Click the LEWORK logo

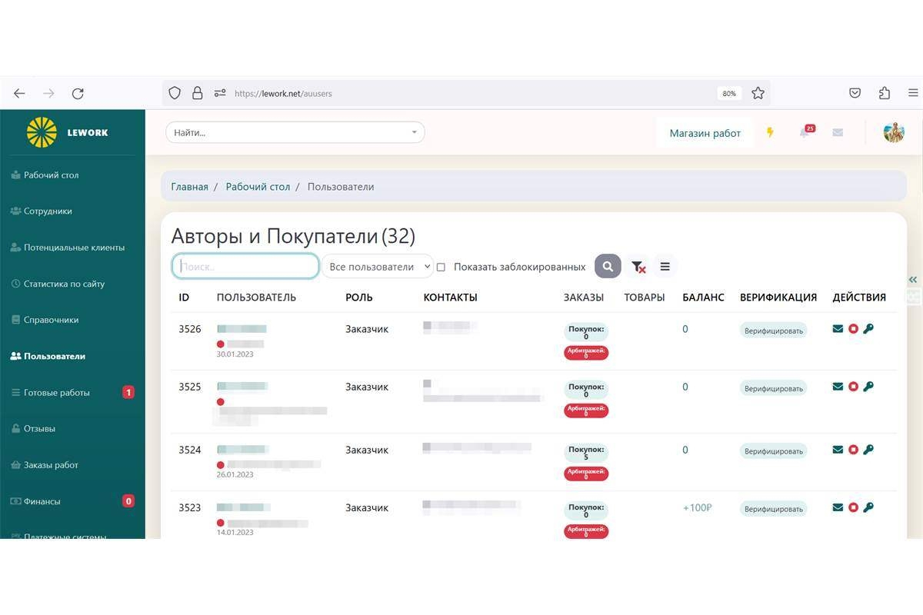68,132
